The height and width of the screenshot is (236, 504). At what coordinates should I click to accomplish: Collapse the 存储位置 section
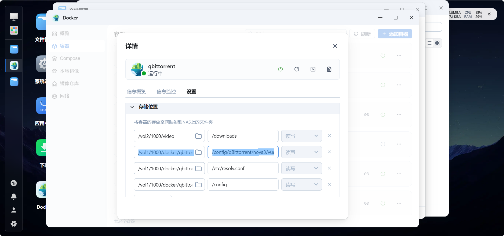(x=132, y=107)
